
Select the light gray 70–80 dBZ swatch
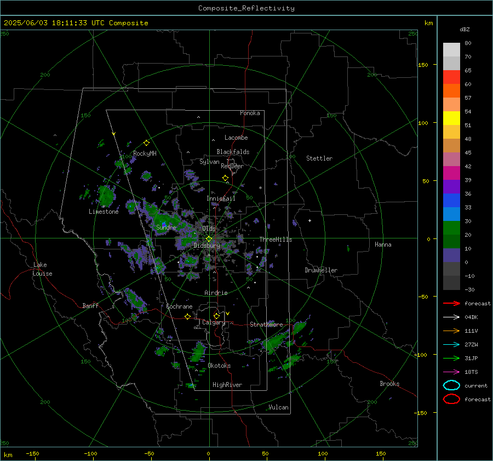451,50
